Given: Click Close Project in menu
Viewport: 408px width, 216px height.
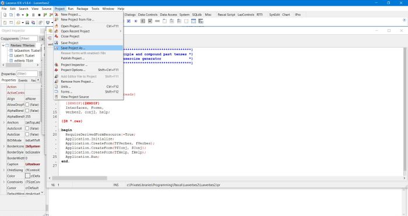Looking at the screenshot, I should point(88,37).
